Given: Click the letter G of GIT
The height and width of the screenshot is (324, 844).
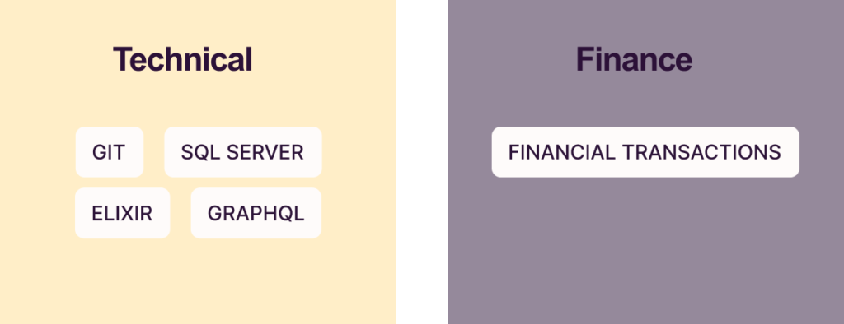Looking at the screenshot, I should pos(99,153).
